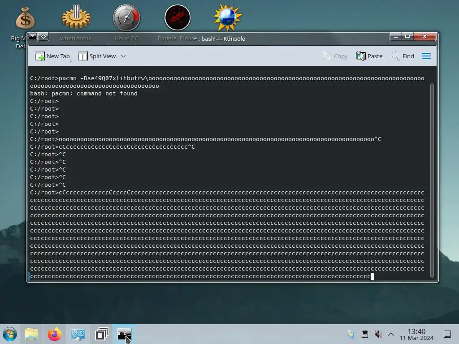Launch Firefox from the taskbar
459x344 pixels.
tap(55, 334)
